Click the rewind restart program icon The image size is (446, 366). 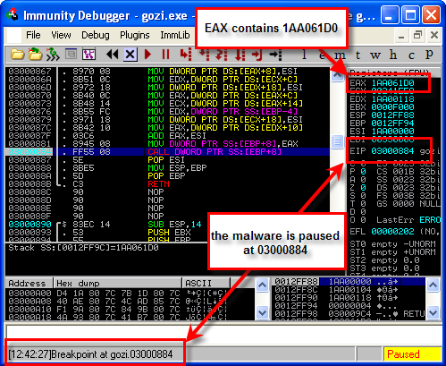113,55
